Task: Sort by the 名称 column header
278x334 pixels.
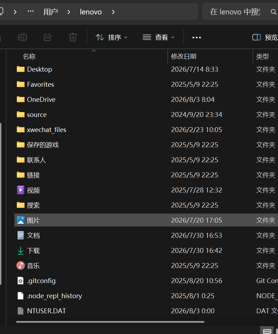Action: click(x=29, y=57)
